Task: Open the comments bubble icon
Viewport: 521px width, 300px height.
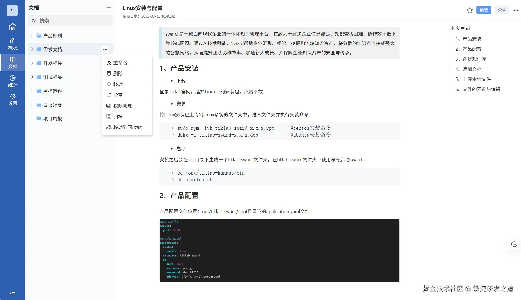Action: pyautogui.click(x=514, y=244)
